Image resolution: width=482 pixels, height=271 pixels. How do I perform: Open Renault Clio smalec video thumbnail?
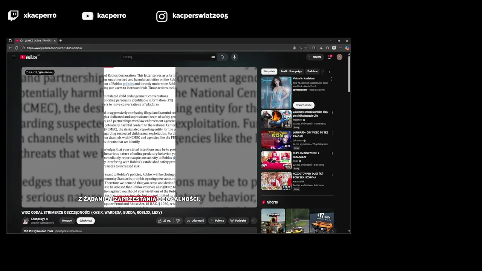click(276, 119)
